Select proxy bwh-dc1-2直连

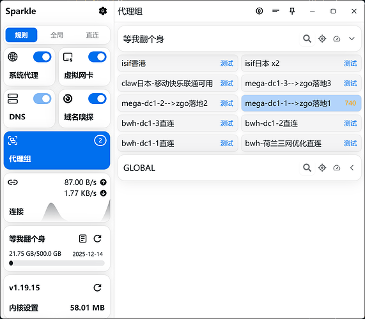(301, 123)
